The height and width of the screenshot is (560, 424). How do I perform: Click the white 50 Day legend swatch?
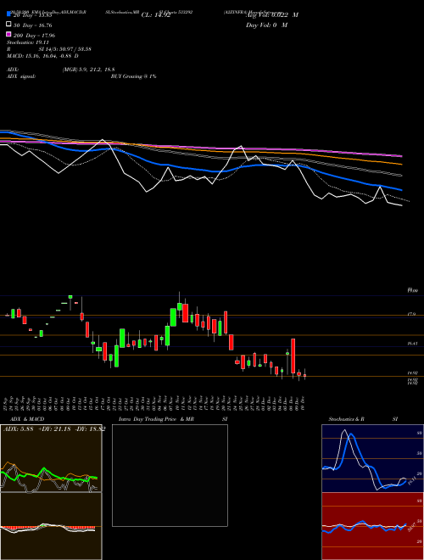coord(8,25)
